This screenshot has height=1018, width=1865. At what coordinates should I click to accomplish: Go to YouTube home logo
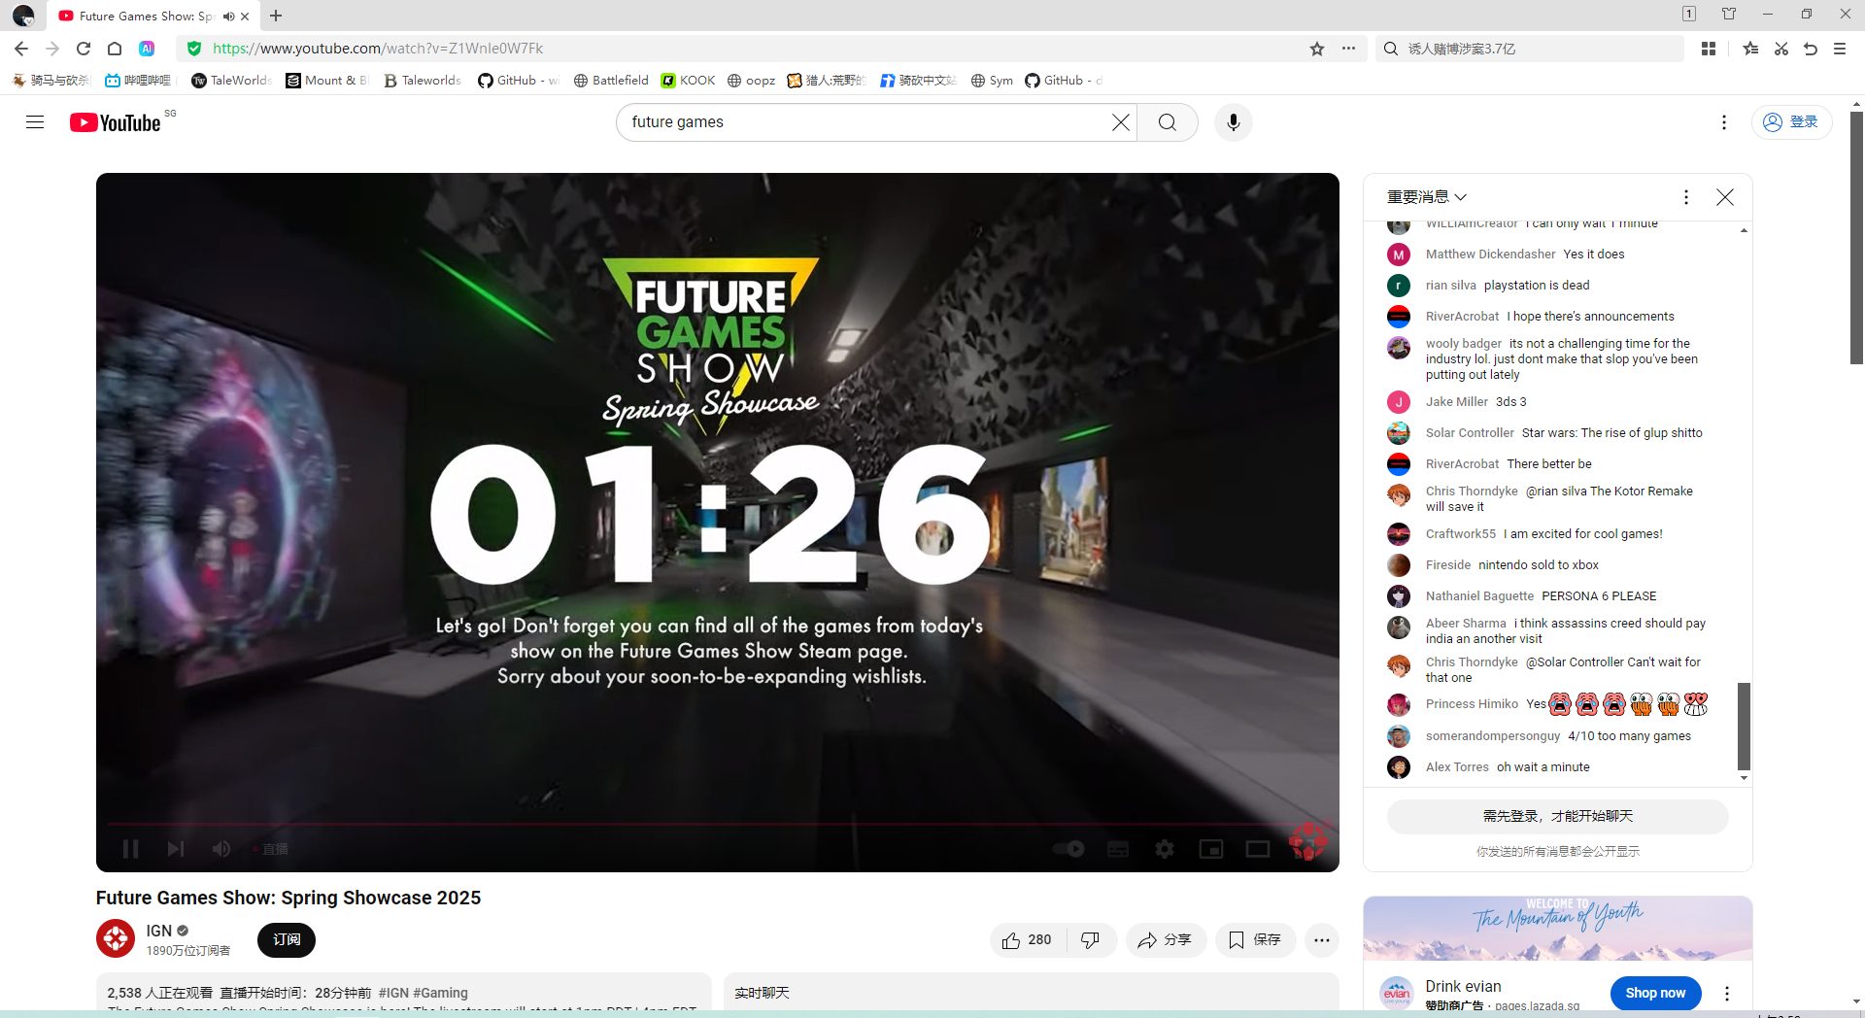(115, 122)
